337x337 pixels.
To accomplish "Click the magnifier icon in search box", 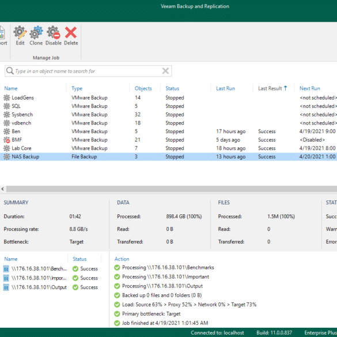I will click(10, 71).
